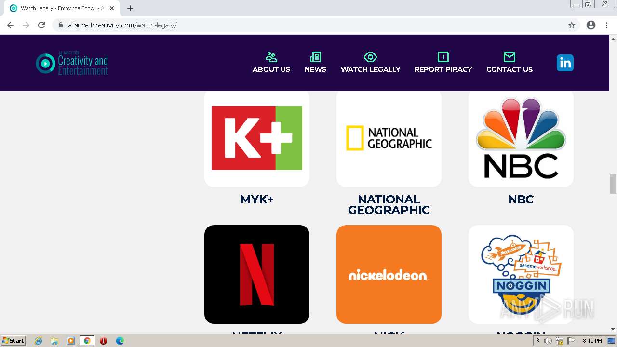
Task: Go back with browser back arrow
Action: tap(11, 25)
